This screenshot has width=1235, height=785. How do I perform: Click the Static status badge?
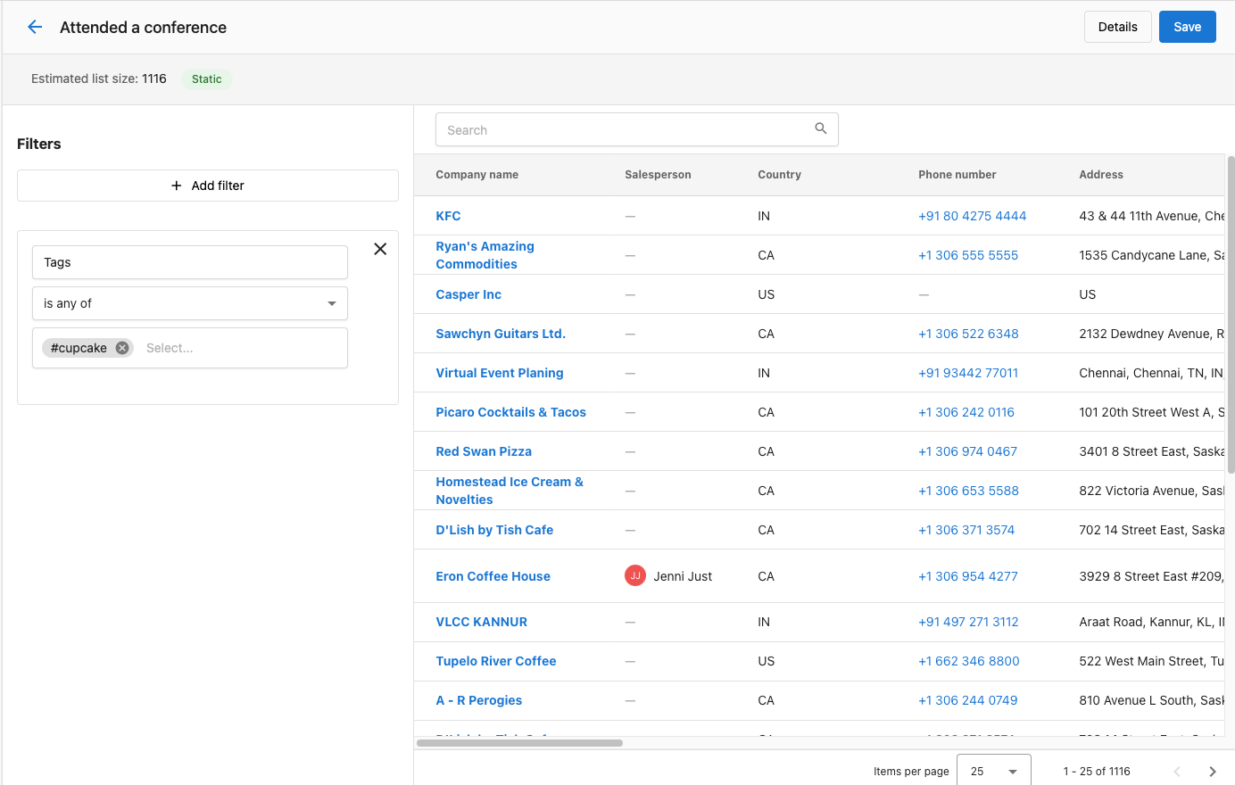(206, 78)
